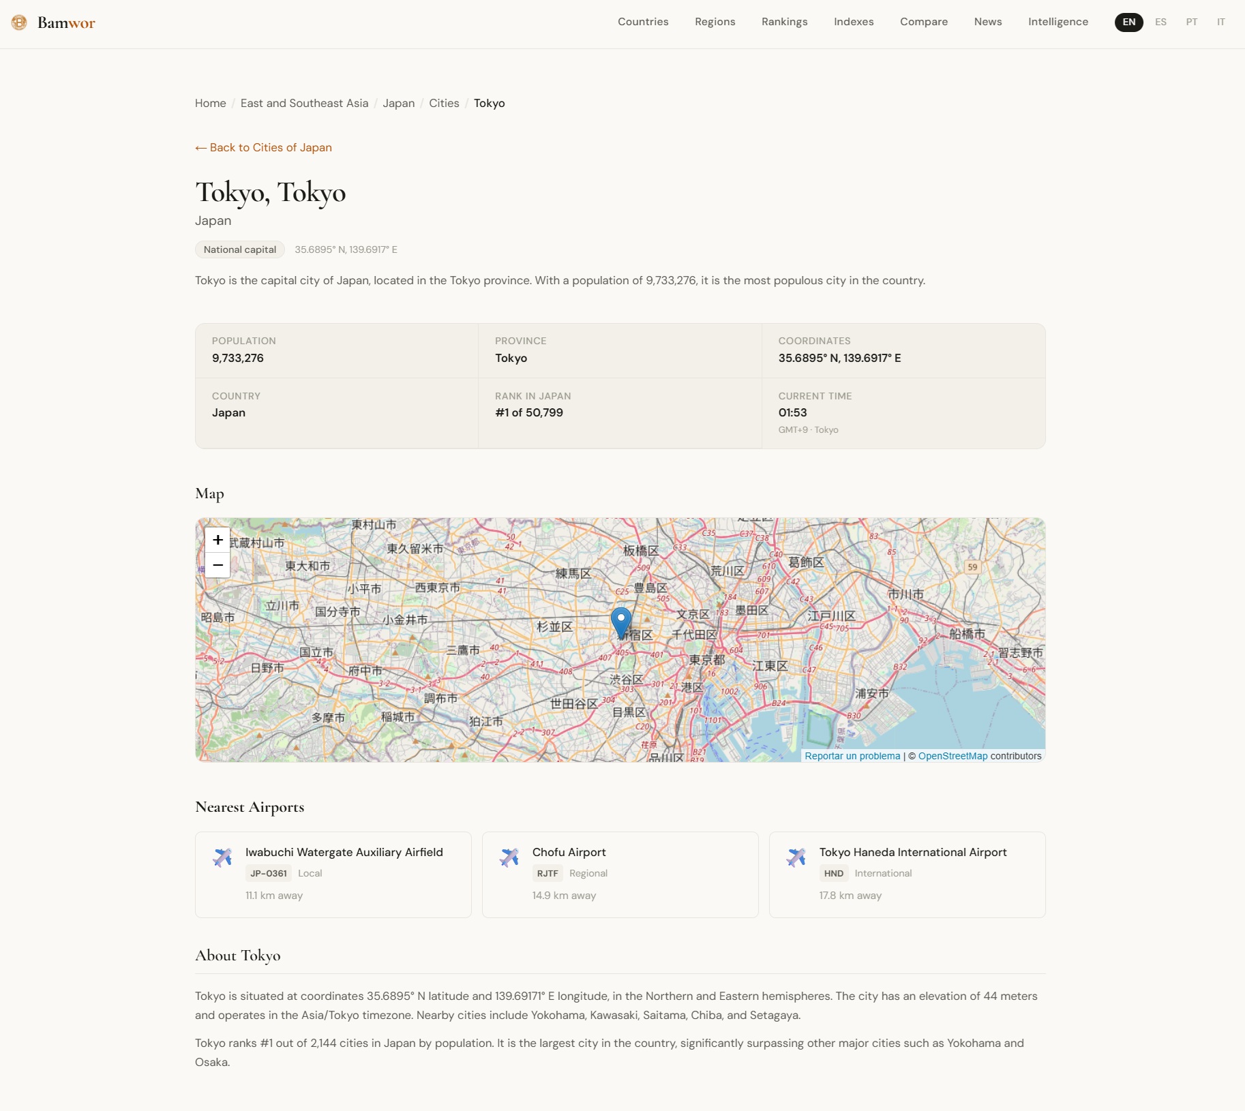Click Japan in the breadcrumb trail

(398, 103)
